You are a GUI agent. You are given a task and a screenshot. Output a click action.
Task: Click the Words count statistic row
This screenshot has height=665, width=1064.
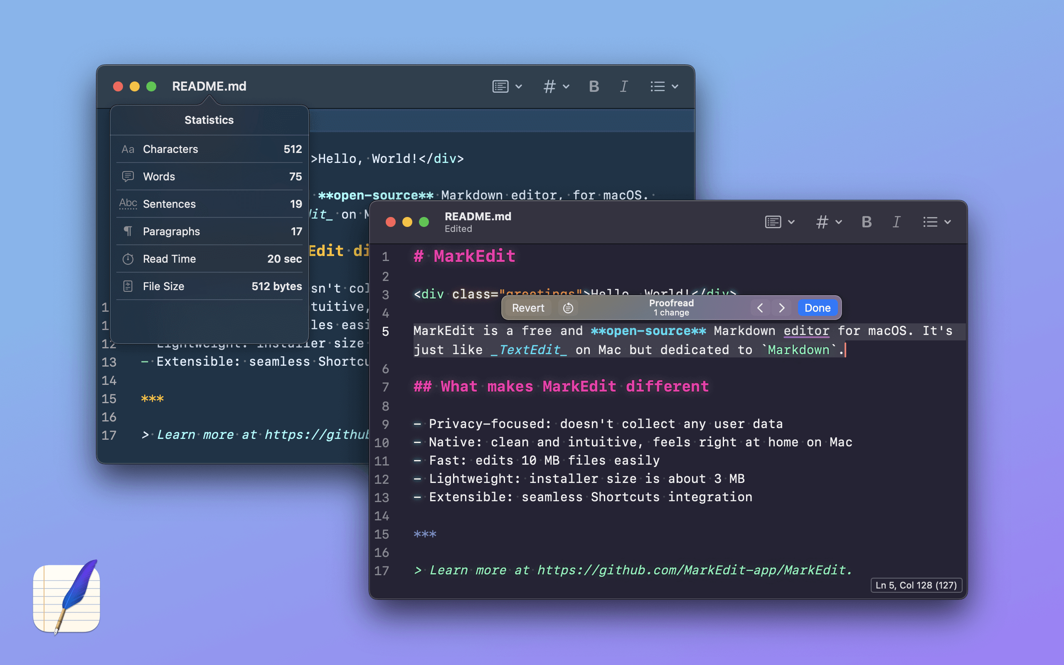coord(209,176)
